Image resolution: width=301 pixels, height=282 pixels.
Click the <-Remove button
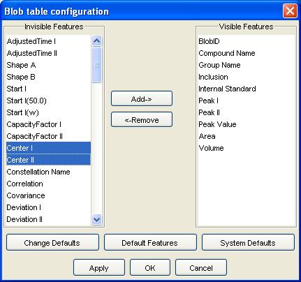(142, 119)
